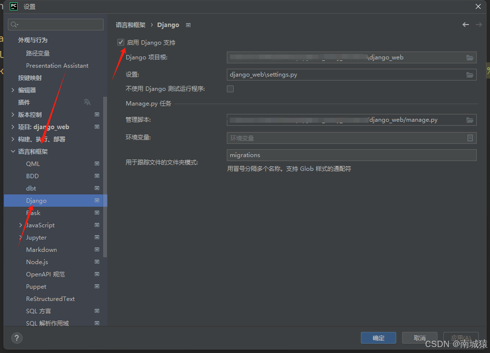The image size is (490, 353).
Task: Click project icon beside 项目: django_web
Action: tap(97, 127)
